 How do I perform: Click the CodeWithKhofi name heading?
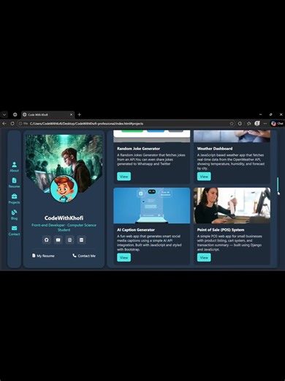[64, 218]
